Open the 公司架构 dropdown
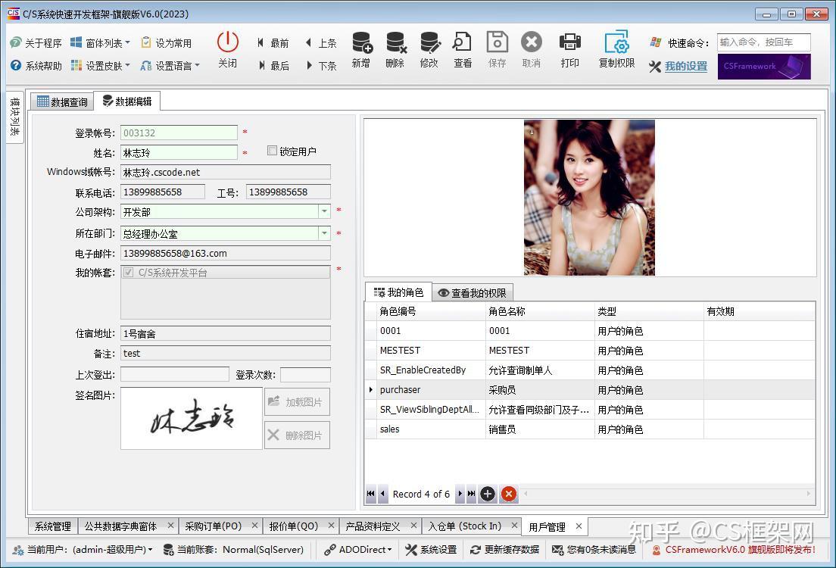The width and height of the screenshot is (836, 568). pos(325,211)
